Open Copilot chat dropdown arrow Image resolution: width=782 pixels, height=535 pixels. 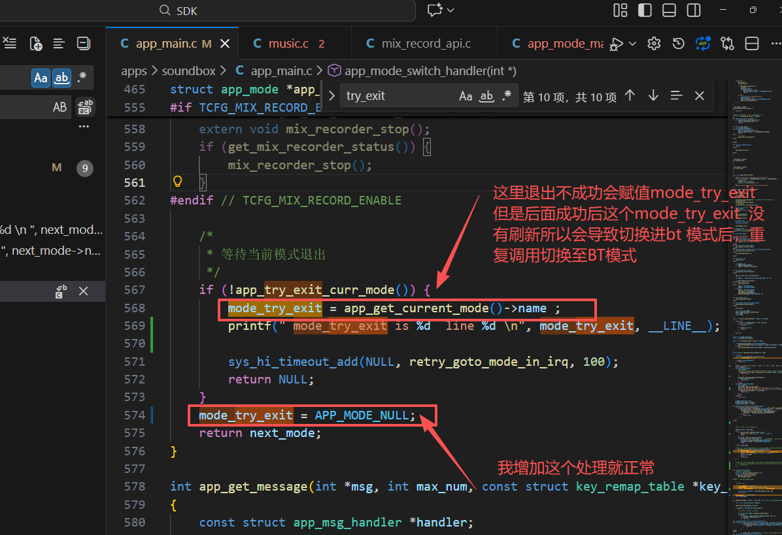(451, 10)
